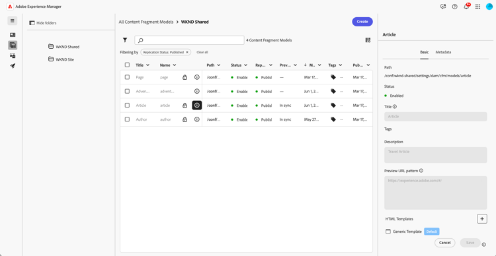496x256 pixels.
Task: Open the Status column dropdown
Action: click(x=245, y=65)
